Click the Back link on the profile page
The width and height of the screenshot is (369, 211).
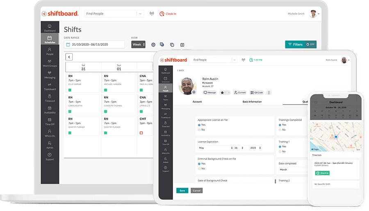click(181, 70)
